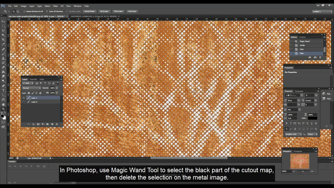This screenshot has height=188, width=334.
Task: Select Layer 0 in Layers panel
Action: click(43, 102)
